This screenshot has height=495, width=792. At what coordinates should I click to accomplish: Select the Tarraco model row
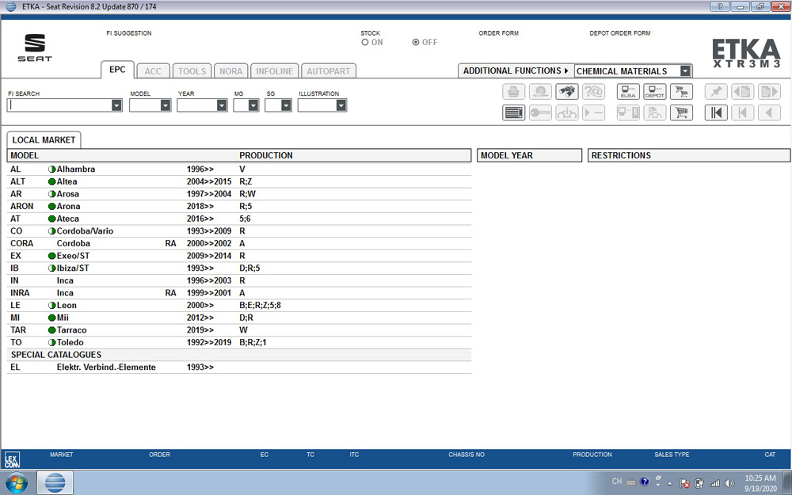(239, 329)
